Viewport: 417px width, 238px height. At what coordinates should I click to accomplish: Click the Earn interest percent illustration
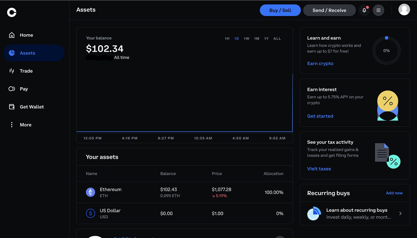388,105
